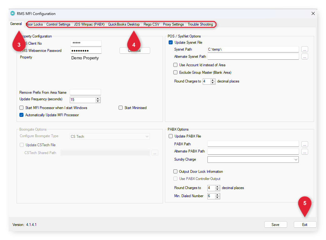Click the Demo Property label
Viewport: 326px width, 240px height.
tap(85, 58)
